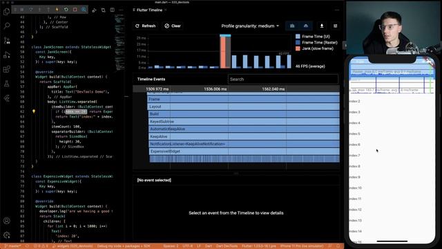The width and height of the screenshot is (442, 249).
Task: Select the Build event in the flame chart
Action: pyautogui.click(x=244, y=114)
